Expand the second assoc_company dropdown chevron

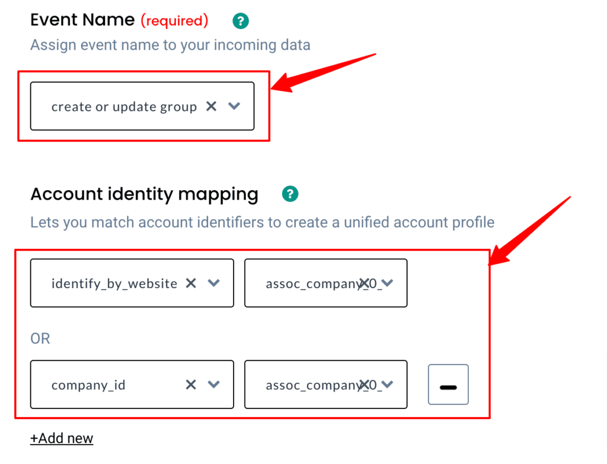click(387, 385)
